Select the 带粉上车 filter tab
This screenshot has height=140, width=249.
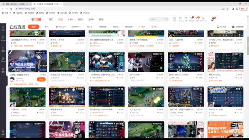[x=61, y=27]
